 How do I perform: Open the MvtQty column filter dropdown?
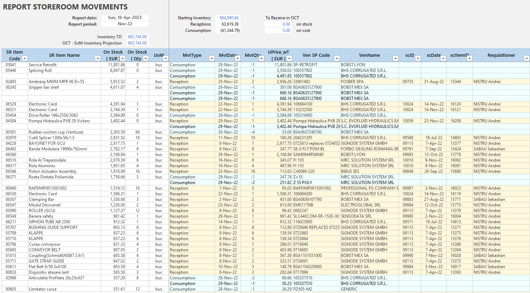click(x=262, y=59)
